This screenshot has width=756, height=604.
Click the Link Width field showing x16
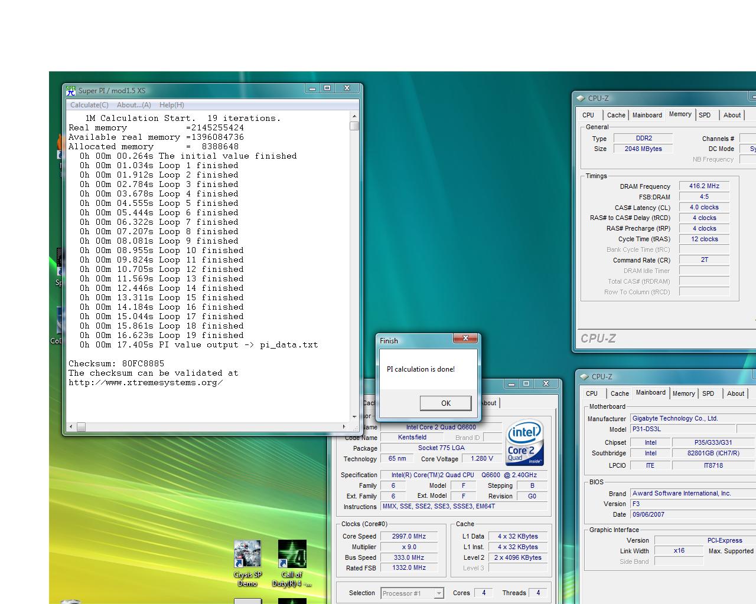pos(679,550)
